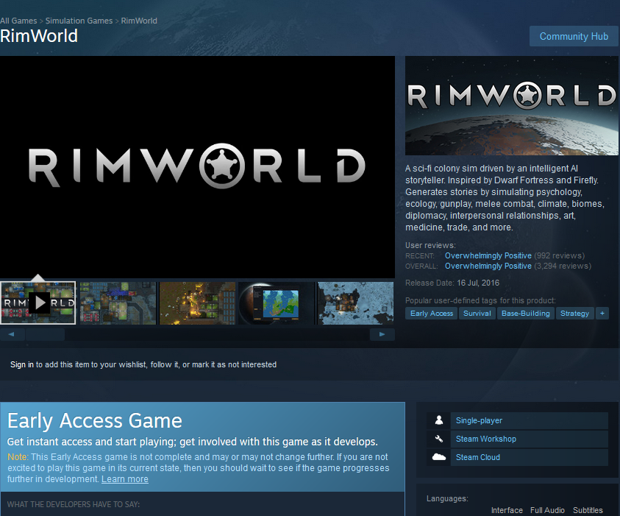The image size is (620, 516).
Task: Click the left arrow of thumbnail strip
Action: [x=12, y=334]
